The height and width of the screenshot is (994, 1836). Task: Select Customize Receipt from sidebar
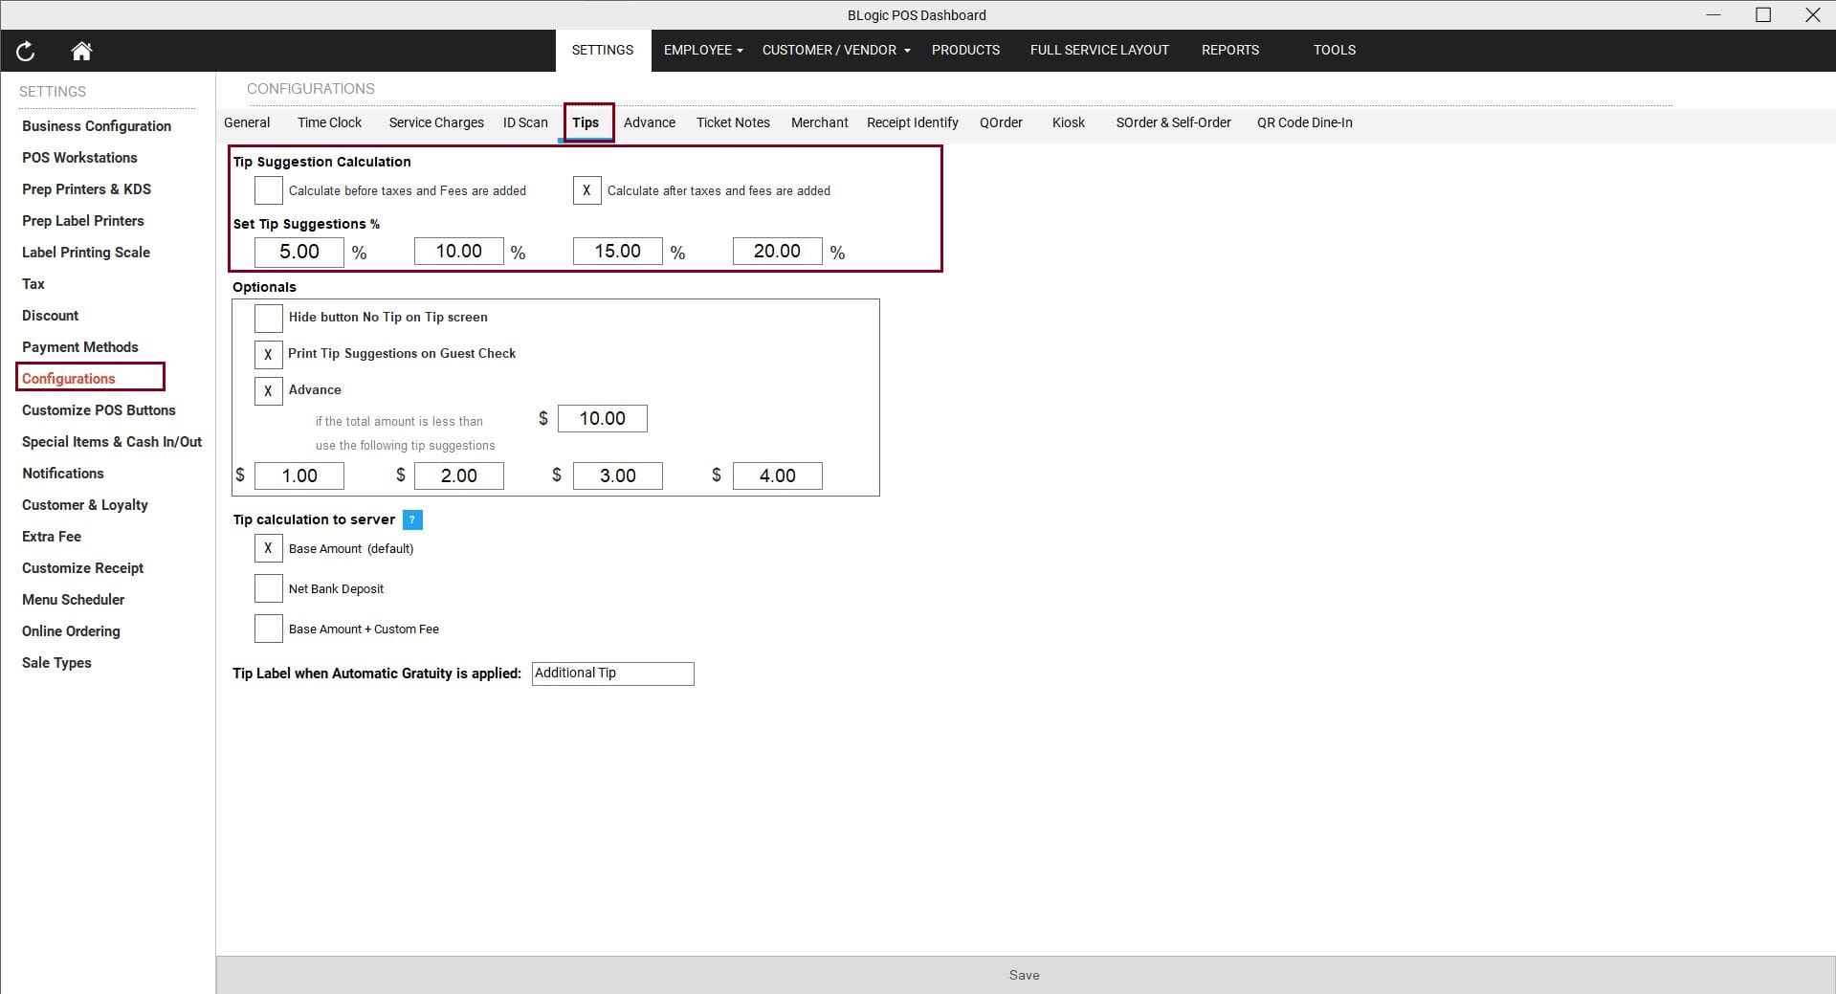tap(83, 568)
